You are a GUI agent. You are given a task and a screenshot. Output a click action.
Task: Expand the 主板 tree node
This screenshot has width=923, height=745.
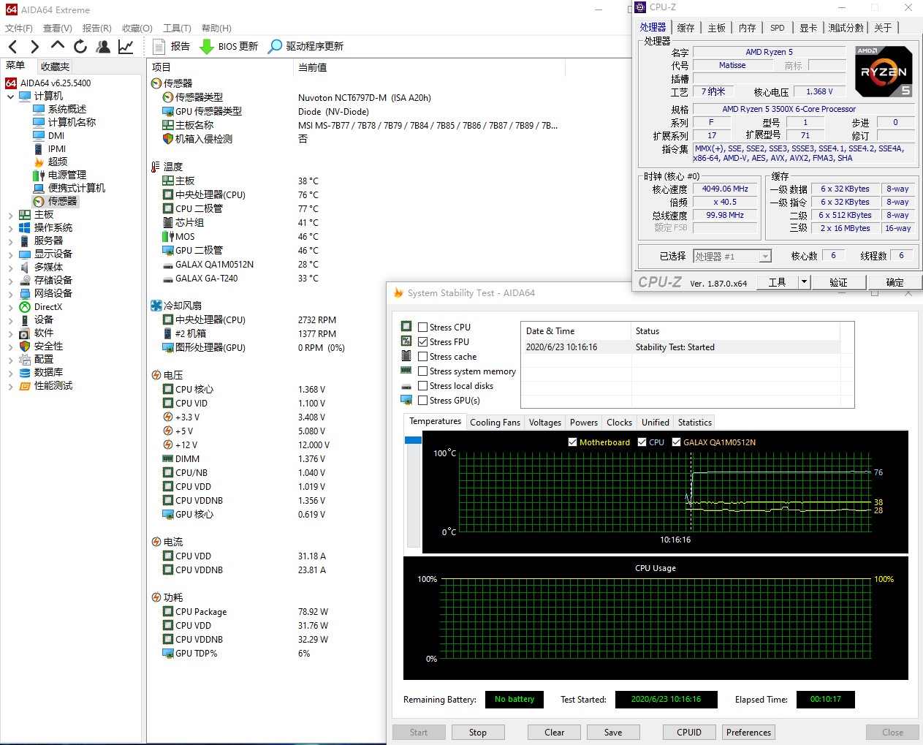[10, 215]
